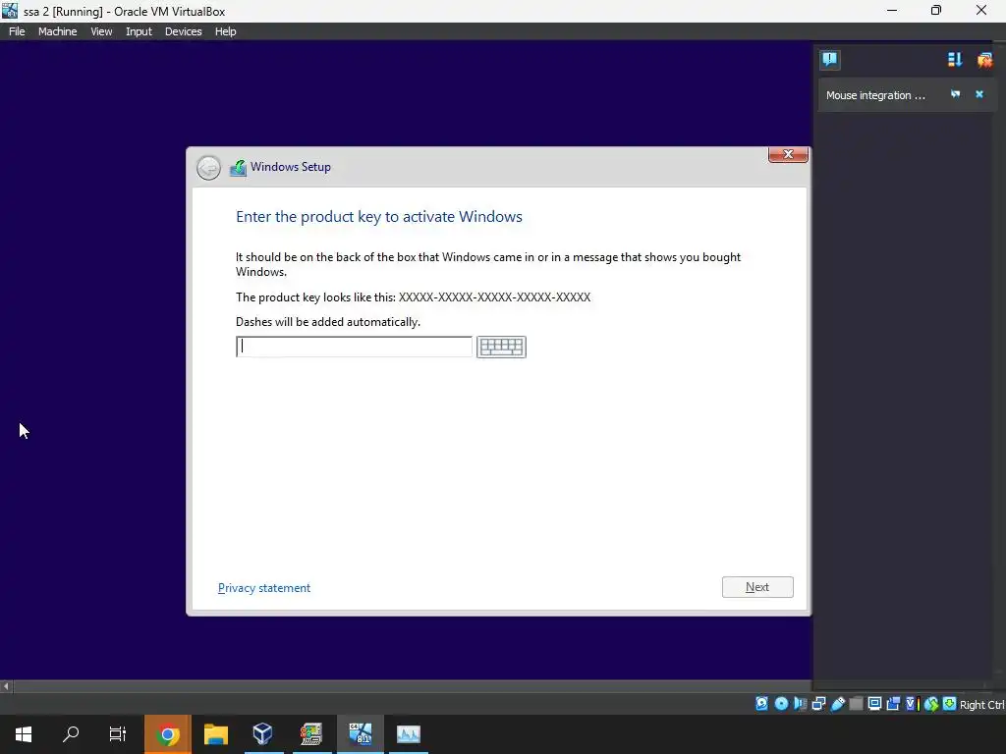Click the hard disk activity status icon

tap(761, 704)
